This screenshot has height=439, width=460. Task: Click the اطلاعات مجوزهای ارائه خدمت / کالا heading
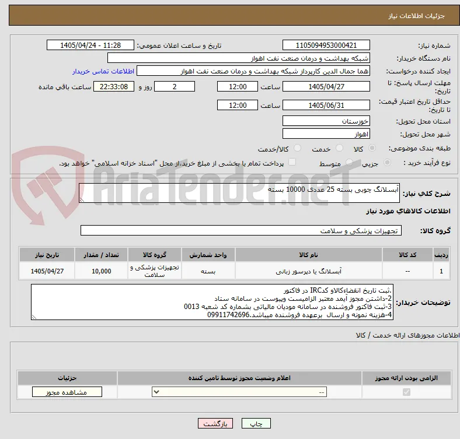pyautogui.click(x=407, y=335)
